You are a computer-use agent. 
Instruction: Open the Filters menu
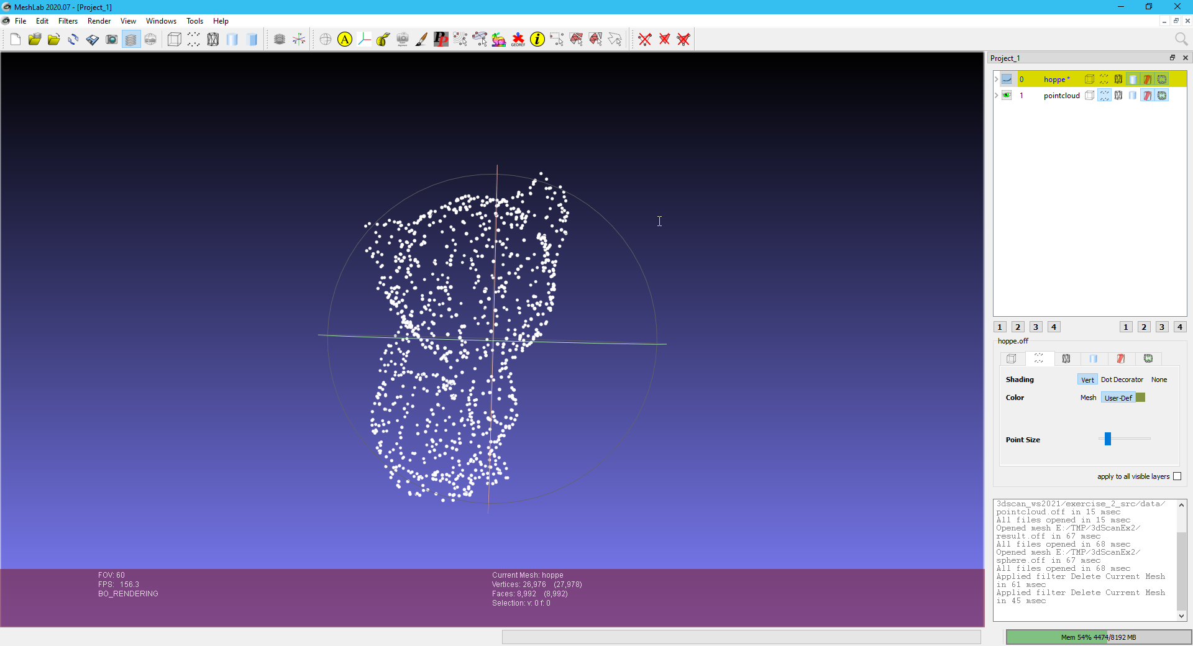click(68, 21)
